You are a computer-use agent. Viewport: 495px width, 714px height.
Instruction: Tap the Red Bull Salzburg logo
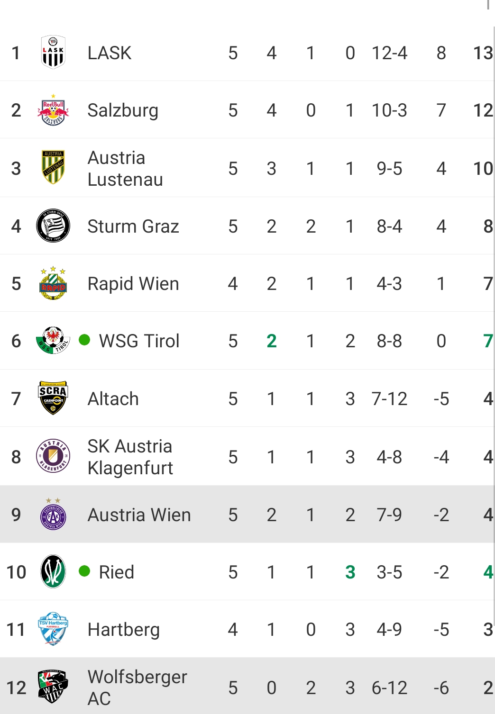[x=53, y=110]
